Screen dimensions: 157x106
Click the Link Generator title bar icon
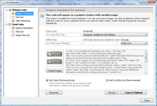(x=3, y=2)
